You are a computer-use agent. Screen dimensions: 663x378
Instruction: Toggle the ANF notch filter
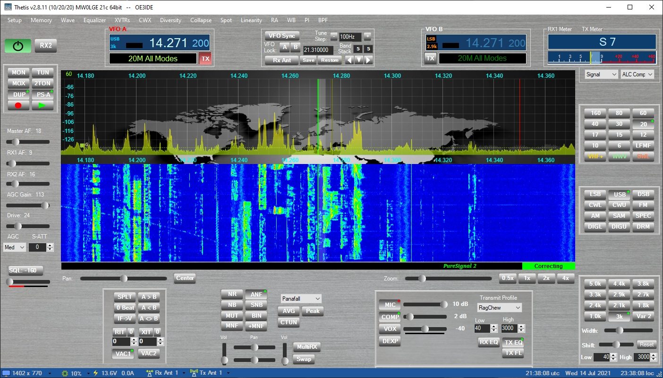(x=256, y=295)
